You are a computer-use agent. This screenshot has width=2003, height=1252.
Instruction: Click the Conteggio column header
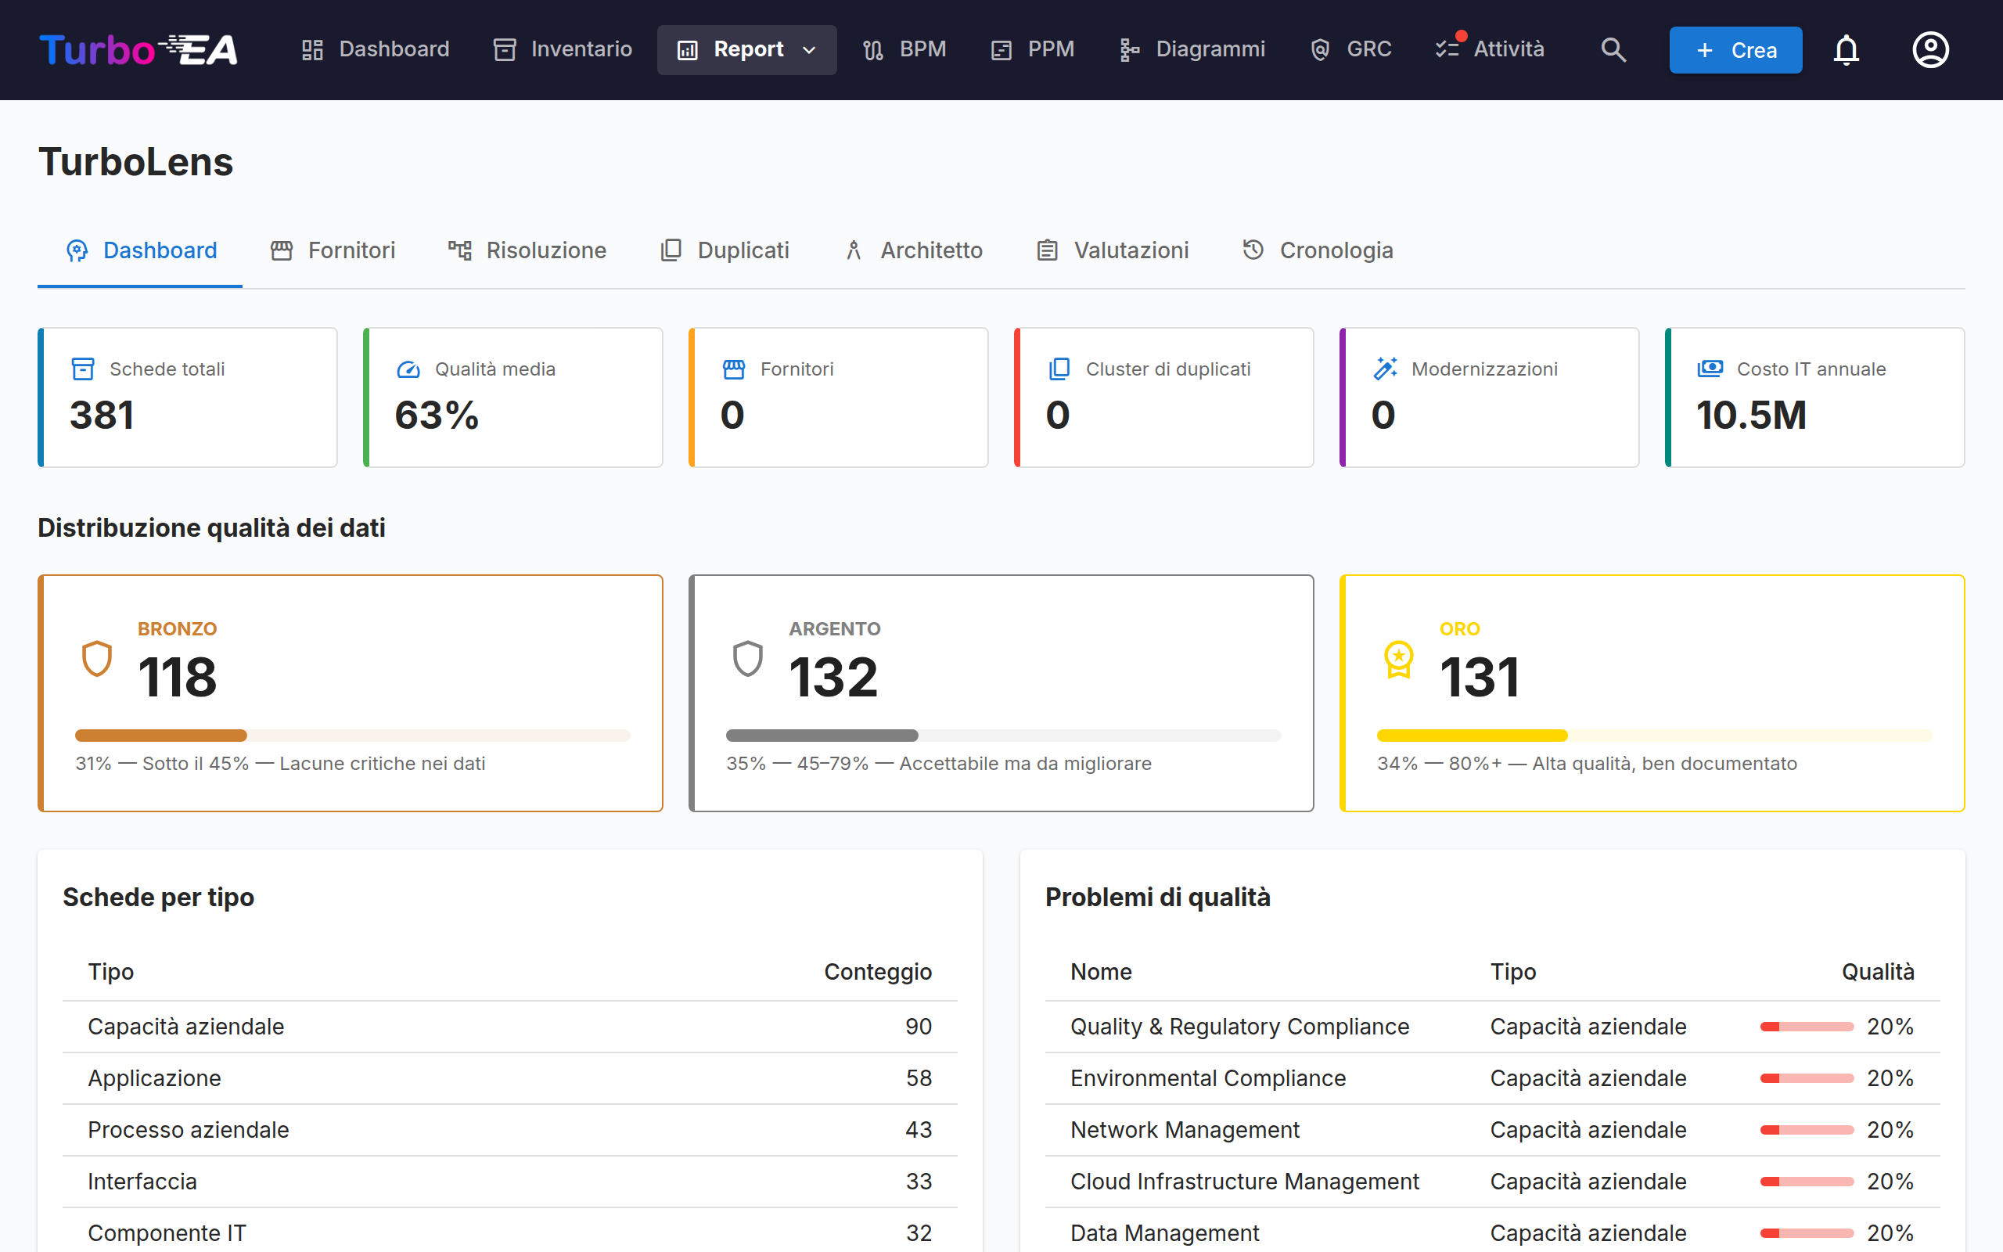pyautogui.click(x=877, y=972)
